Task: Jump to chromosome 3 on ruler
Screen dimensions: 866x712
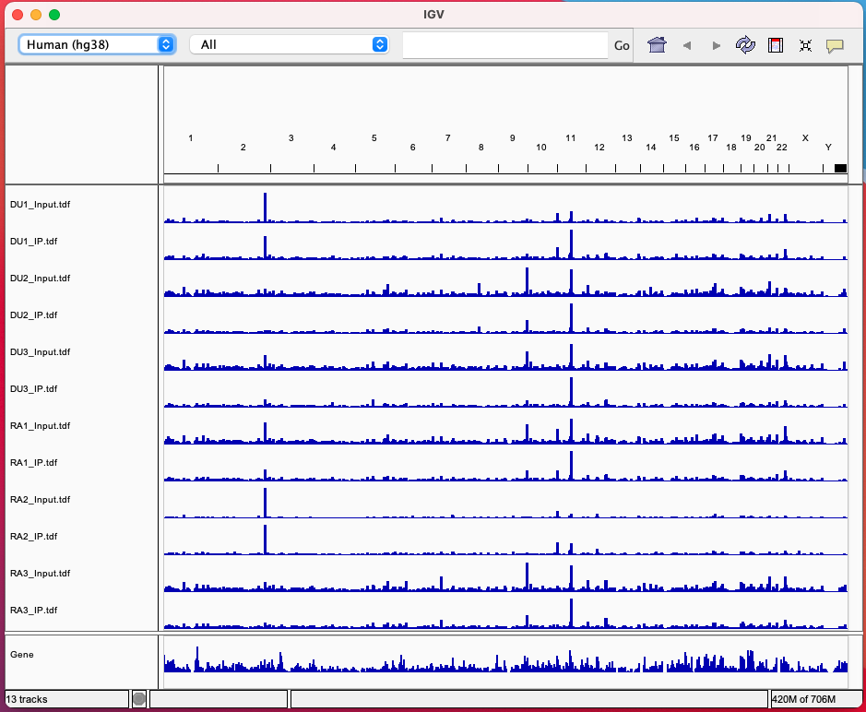Action: (x=291, y=138)
